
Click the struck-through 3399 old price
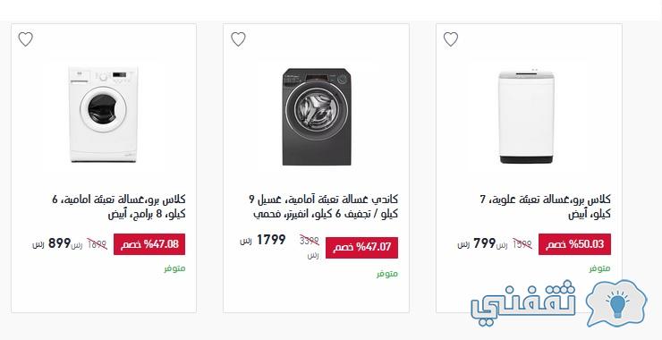pos(310,241)
